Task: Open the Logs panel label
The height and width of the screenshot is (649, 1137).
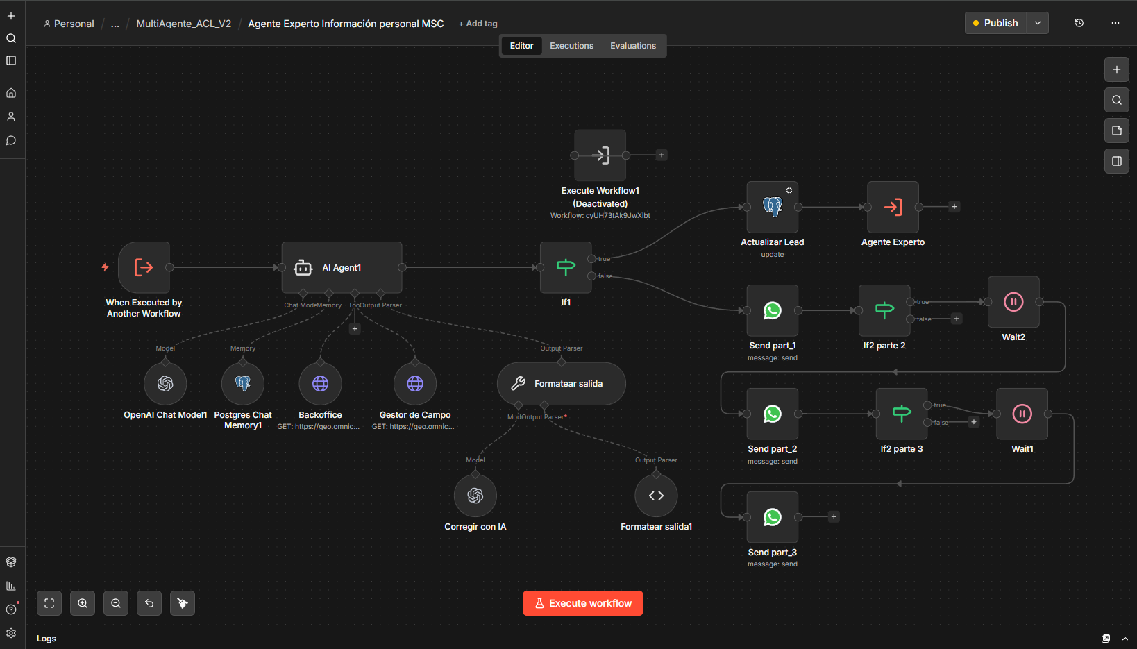Action: coord(47,639)
